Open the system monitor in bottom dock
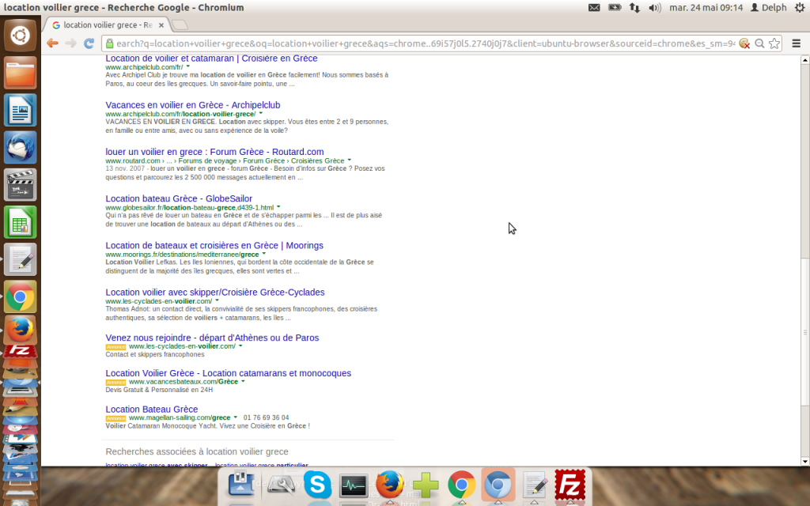This screenshot has width=810, height=506. tap(354, 486)
